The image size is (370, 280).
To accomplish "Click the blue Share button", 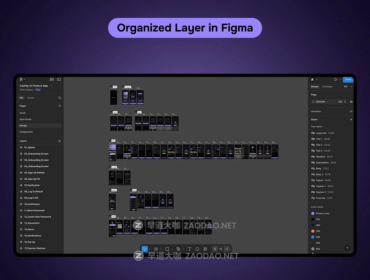I will coord(348,80).
